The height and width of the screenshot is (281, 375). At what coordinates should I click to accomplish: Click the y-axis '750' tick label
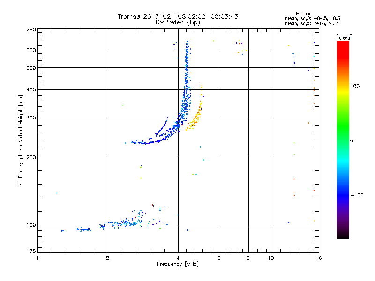[x=31, y=30]
